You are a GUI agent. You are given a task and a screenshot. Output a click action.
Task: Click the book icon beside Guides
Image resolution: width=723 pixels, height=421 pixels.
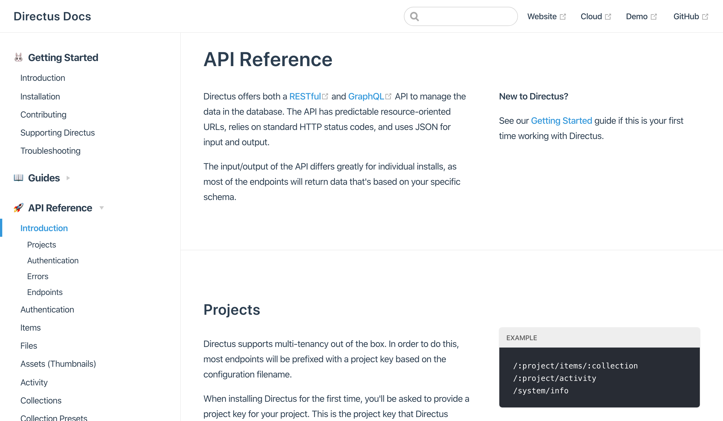(18, 178)
